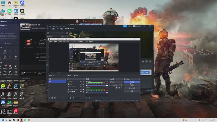217x122 pixels.
Task: Open source 属性 button above Sources panel
Action: pos(69,76)
